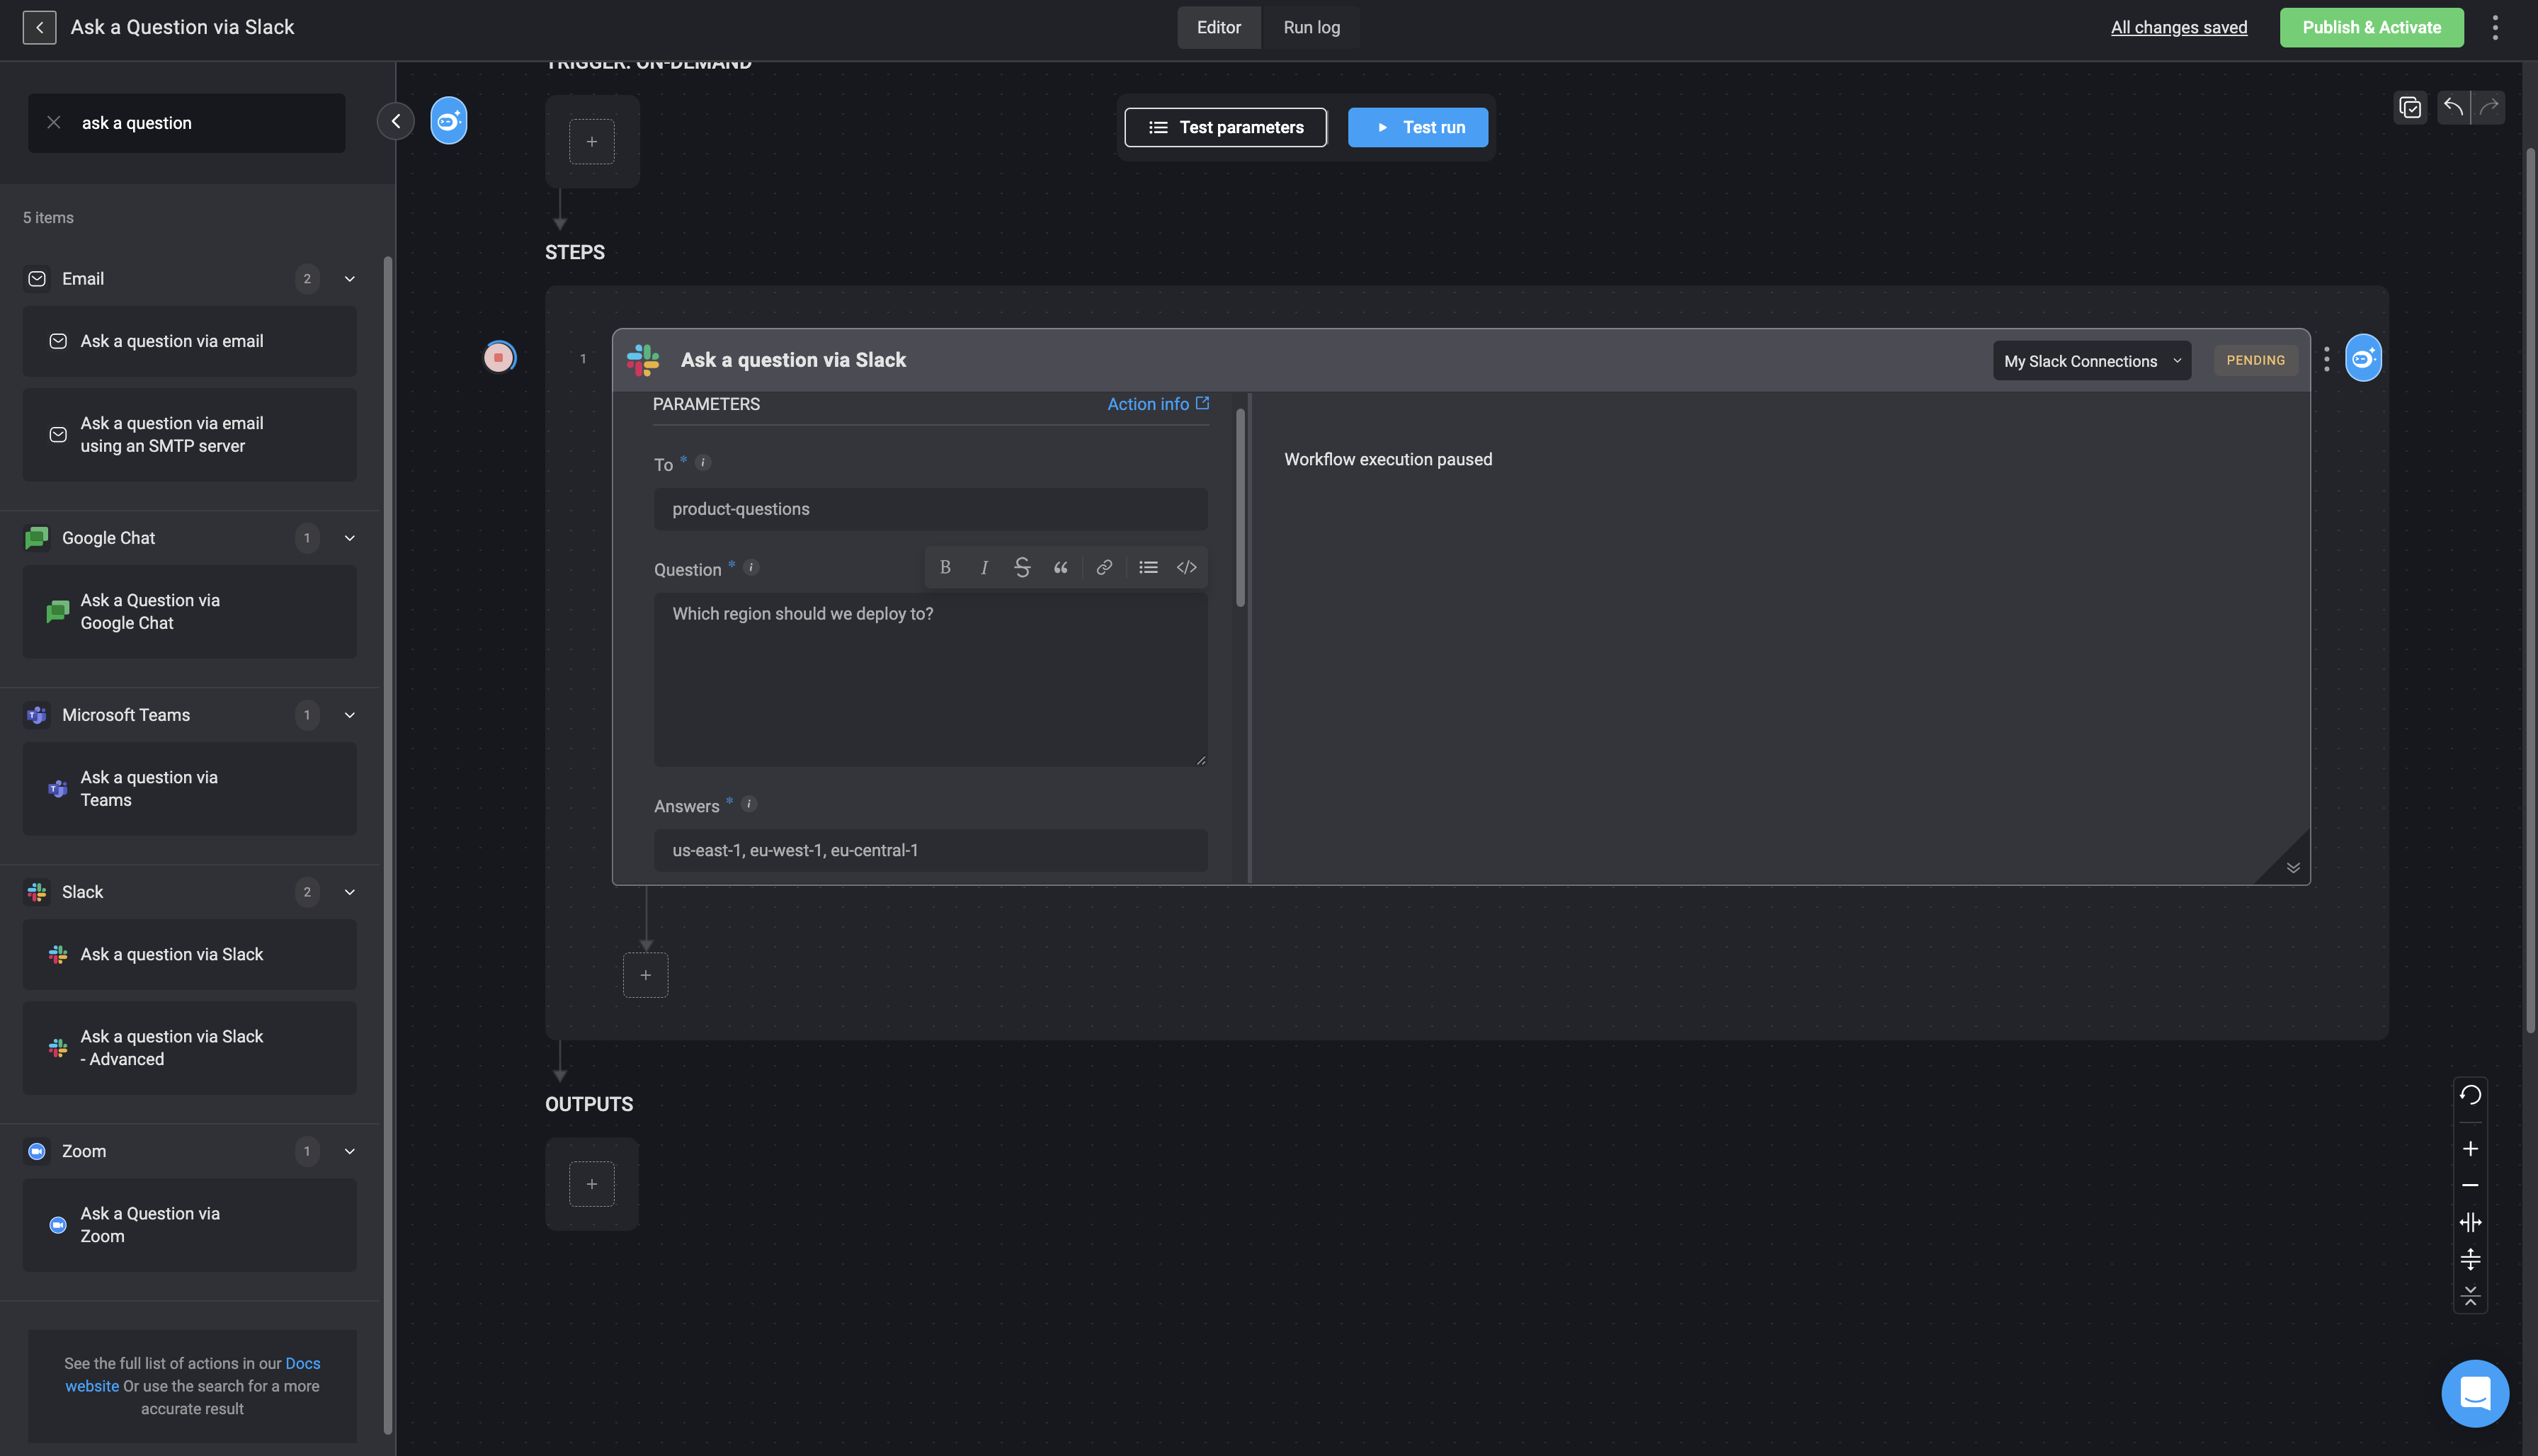Collapse the actions sidebar panel
The width and height of the screenshot is (2538, 1456).
[x=396, y=121]
